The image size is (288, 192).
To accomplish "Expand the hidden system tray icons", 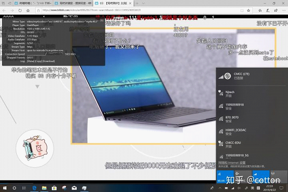I will (220, 188).
